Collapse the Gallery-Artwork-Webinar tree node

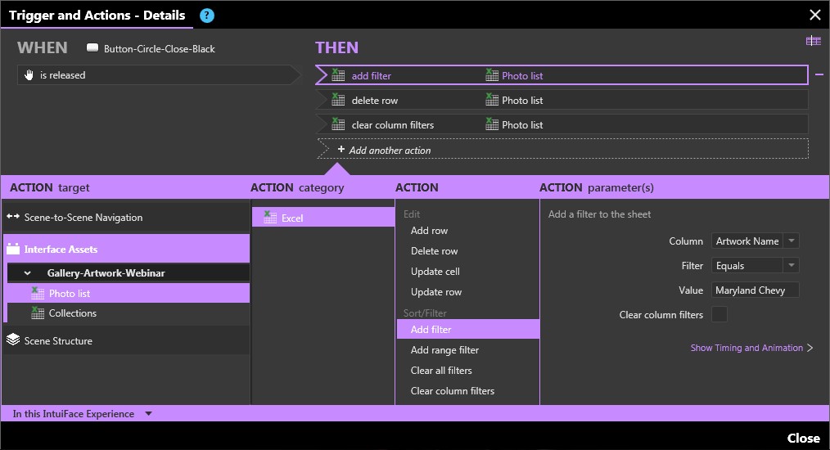tap(28, 273)
